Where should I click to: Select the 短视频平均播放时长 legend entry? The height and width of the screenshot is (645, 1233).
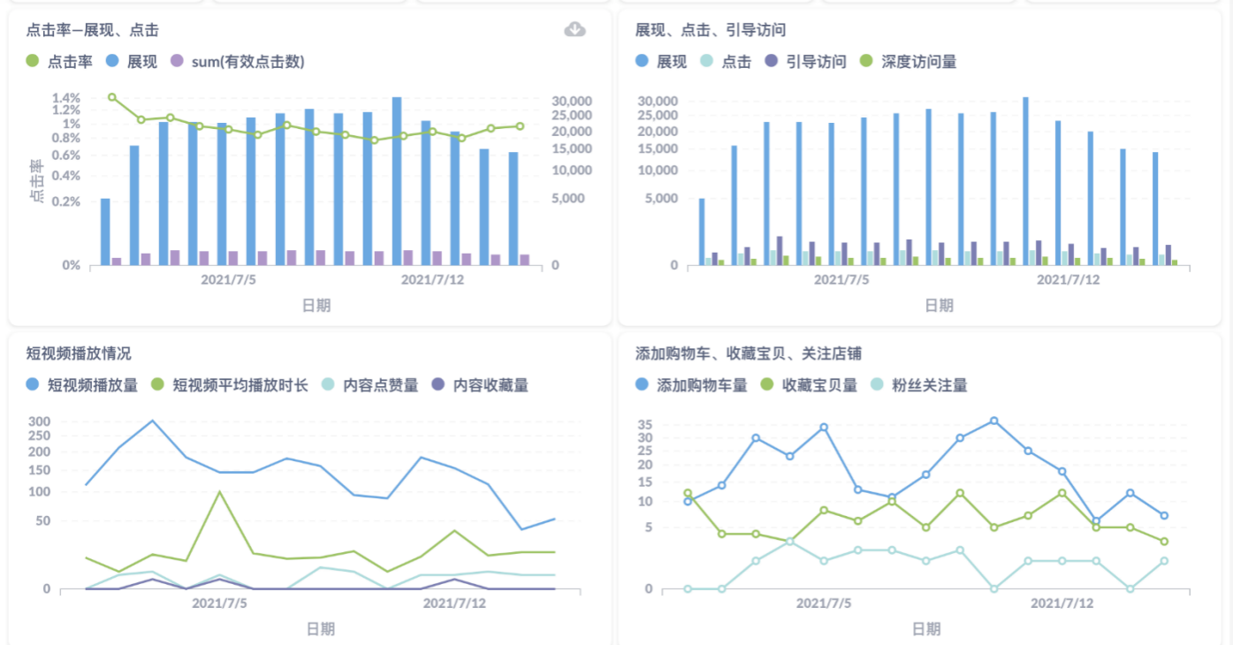[x=229, y=385]
